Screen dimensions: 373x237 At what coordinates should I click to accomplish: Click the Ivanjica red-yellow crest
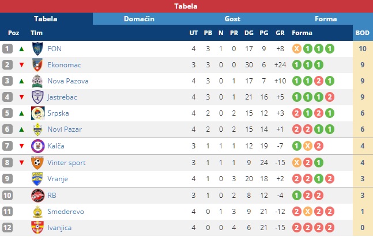pyautogui.click(x=37, y=227)
